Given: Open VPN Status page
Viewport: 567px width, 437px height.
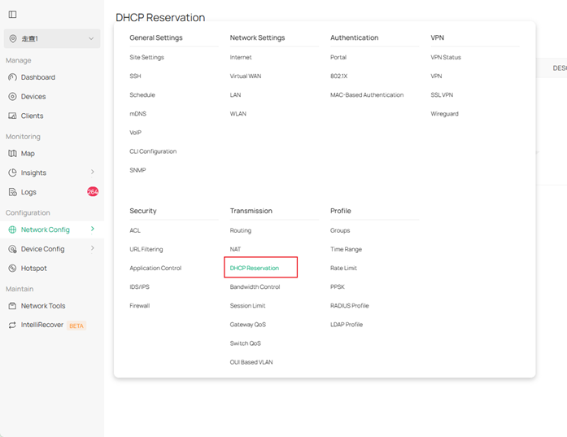Looking at the screenshot, I should pos(446,57).
